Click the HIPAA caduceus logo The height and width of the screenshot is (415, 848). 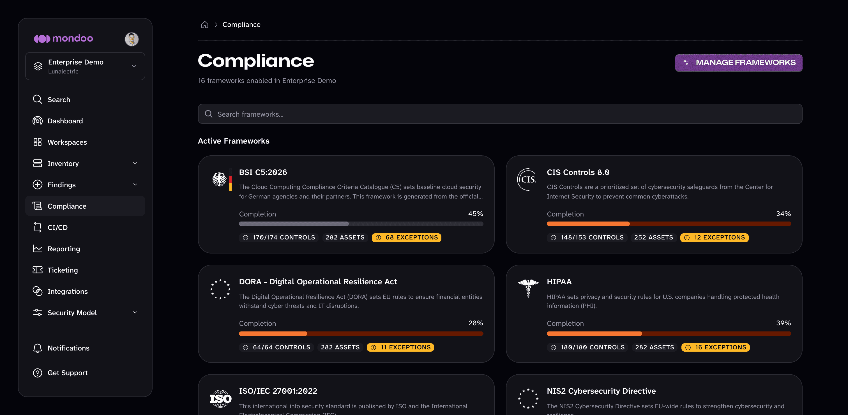point(528,289)
